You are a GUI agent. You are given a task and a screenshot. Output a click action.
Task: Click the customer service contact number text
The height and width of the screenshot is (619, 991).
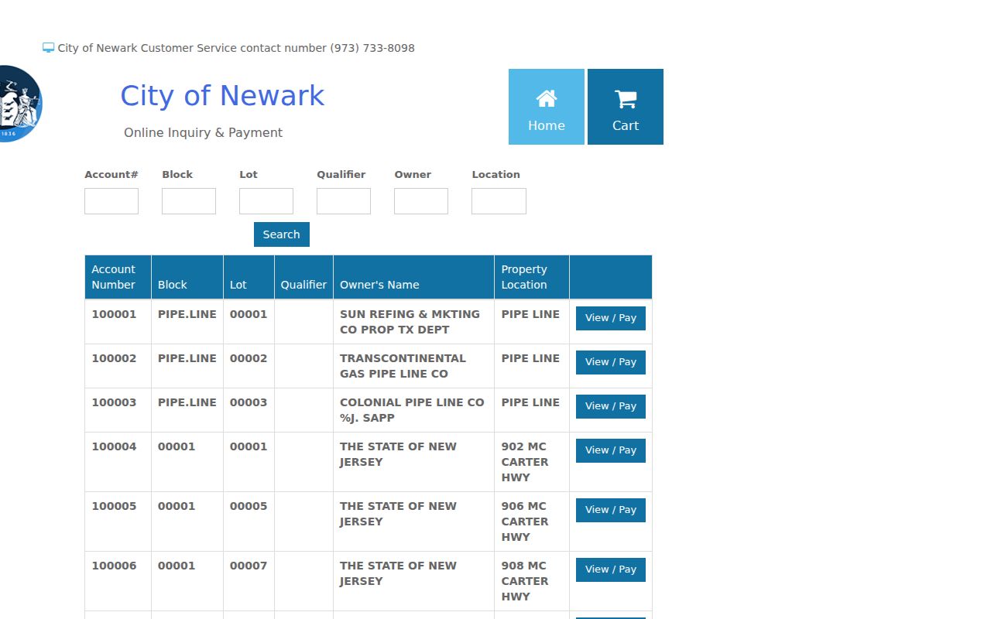point(236,48)
